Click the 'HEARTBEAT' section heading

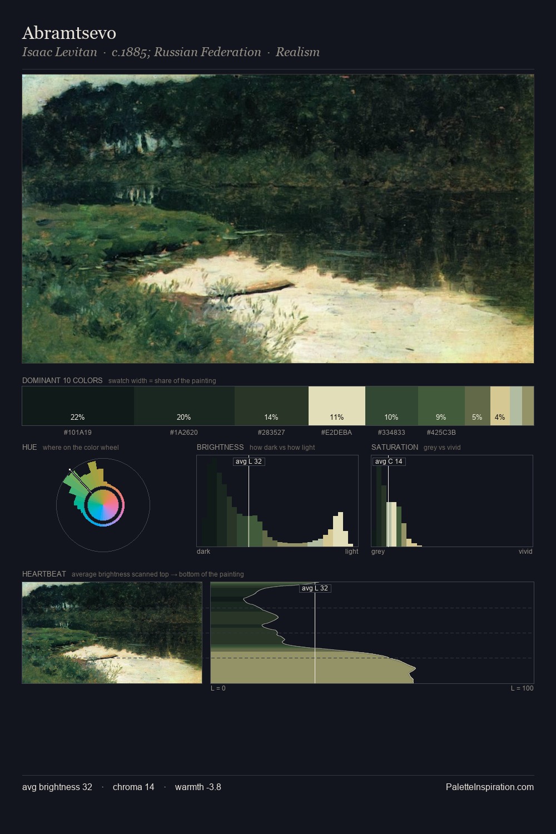click(x=44, y=574)
